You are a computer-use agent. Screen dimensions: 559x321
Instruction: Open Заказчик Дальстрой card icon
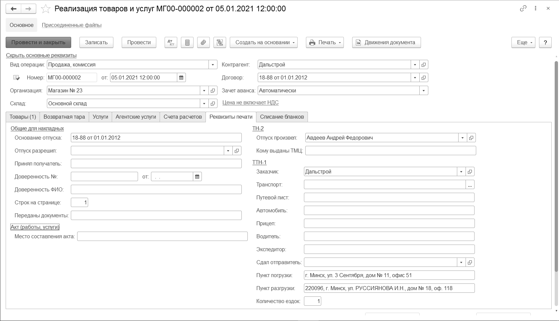pos(470,171)
